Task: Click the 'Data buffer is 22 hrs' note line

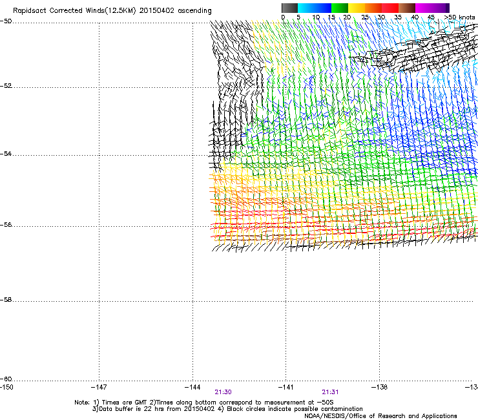Action: pyautogui.click(x=227, y=409)
